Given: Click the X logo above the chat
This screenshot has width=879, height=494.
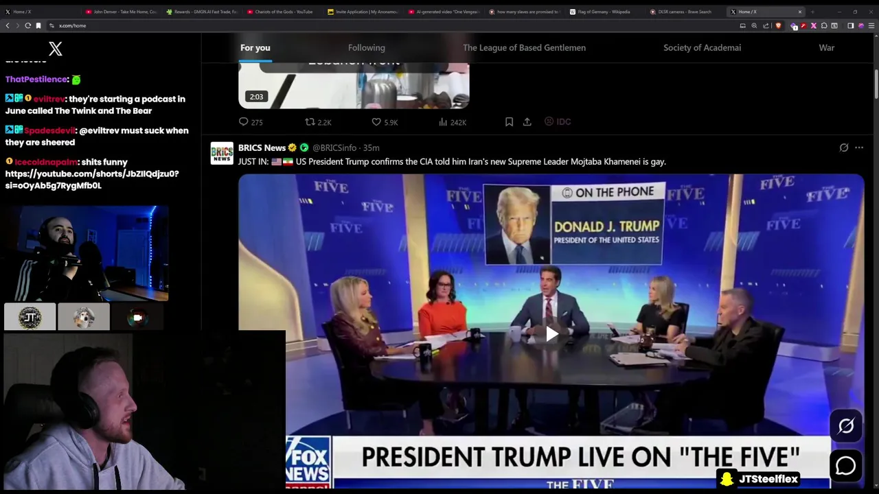Looking at the screenshot, I should 56,48.
